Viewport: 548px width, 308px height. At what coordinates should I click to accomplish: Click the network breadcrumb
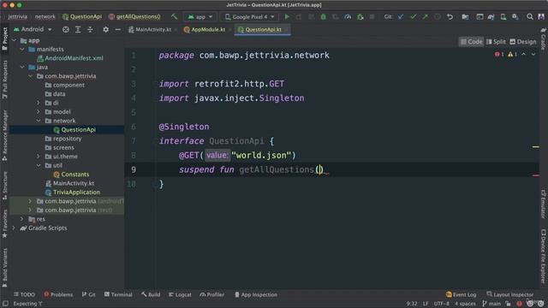pos(45,17)
